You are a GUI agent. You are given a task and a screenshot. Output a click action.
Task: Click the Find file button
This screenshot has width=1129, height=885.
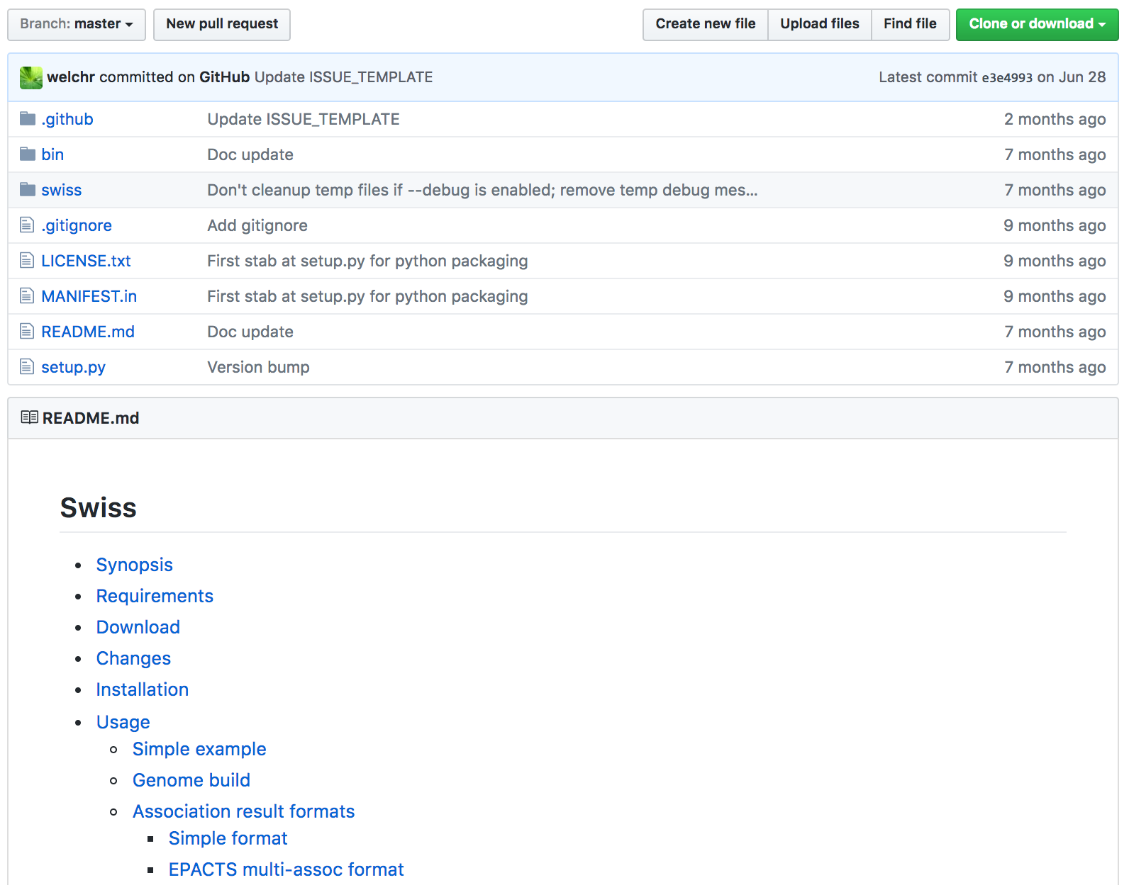tap(909, 24)
